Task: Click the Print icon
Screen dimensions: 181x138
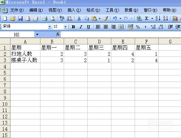Action: pos(45,18)
